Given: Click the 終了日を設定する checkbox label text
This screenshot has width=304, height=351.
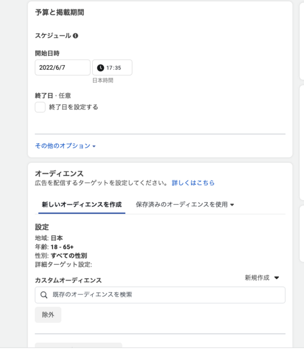Looking at the screenshot, I should point(74,107).
